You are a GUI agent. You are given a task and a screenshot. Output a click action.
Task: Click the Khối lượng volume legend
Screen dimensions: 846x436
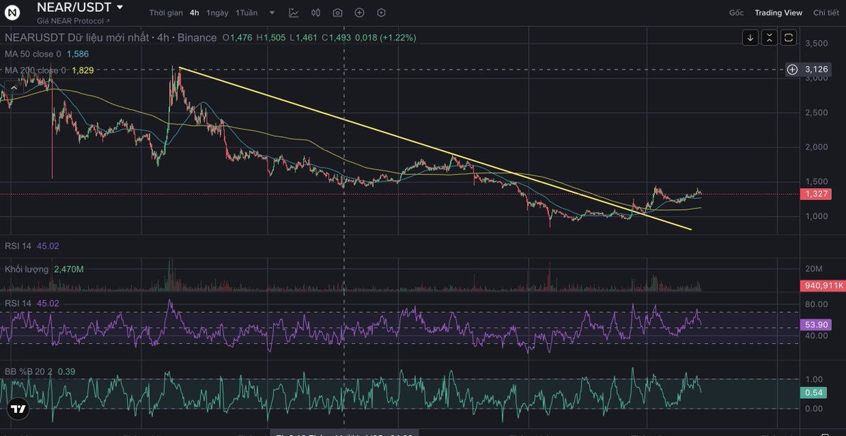tap(27, 269)
